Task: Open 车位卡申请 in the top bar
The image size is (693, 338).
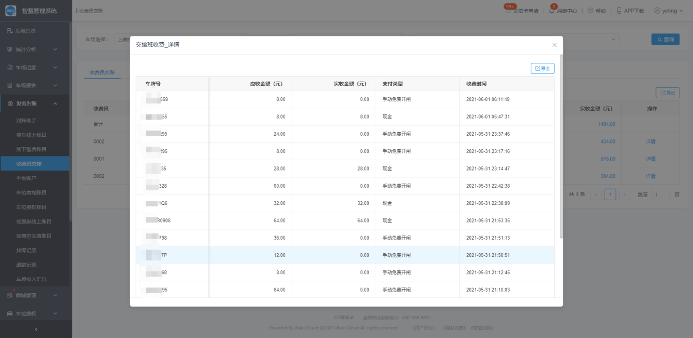Action: click(x=522, y=10)
